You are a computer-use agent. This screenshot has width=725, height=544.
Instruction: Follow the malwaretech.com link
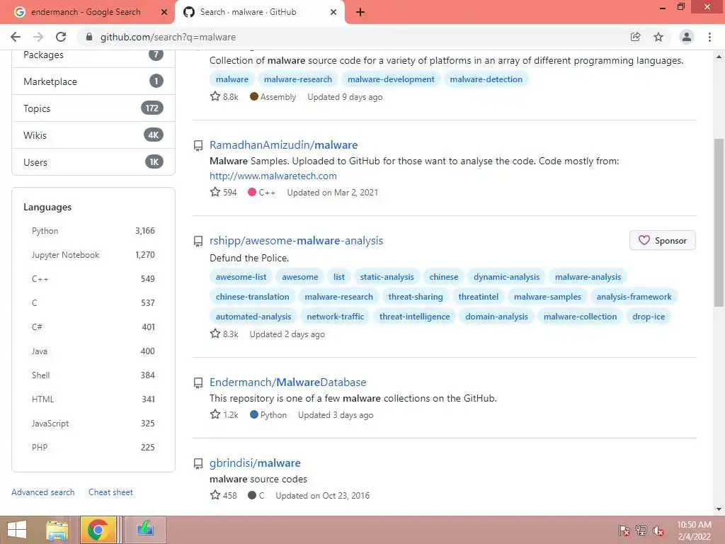[x=273, y=176]
